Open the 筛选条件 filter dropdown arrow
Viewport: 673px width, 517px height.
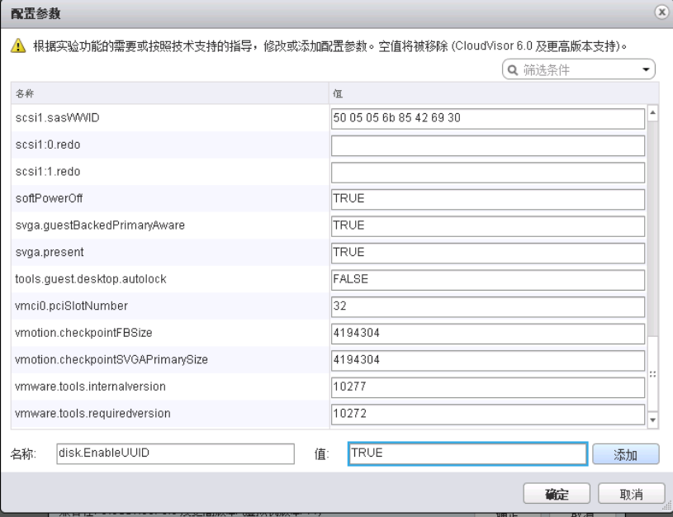(x=646, y=69)
